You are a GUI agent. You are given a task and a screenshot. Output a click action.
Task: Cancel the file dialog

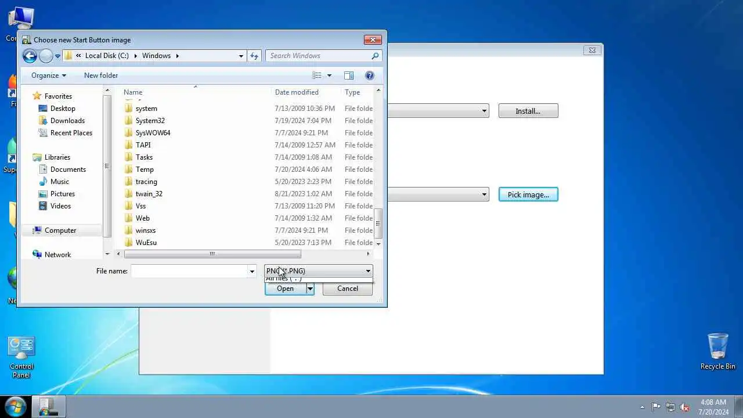pyautogui.click(x=348, y=289)
